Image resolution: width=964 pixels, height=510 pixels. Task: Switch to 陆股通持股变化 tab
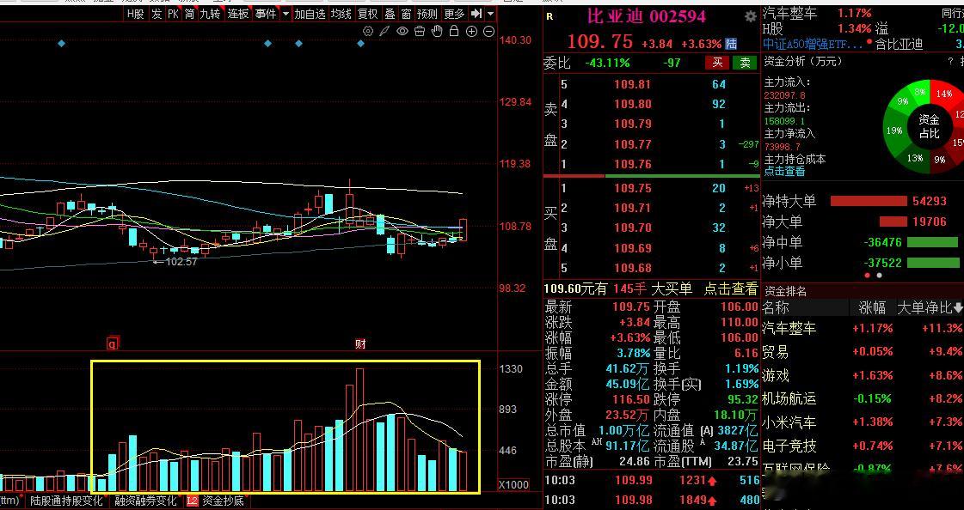(x=66, y=501)
